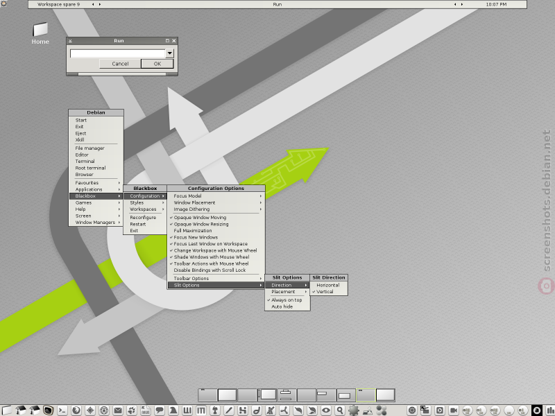Expand the Window Managers submenu
555x416 pixels.
click(96, 223)
